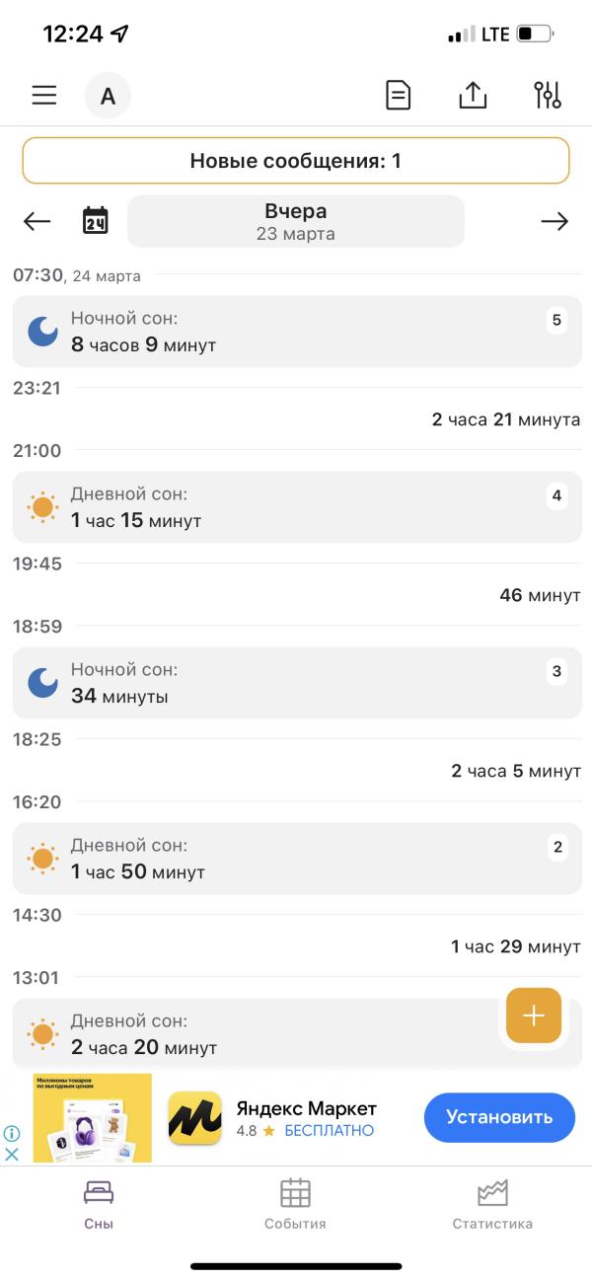Switch to the Сны tab
The image size is (592, 1280).
coord(99,1204)
